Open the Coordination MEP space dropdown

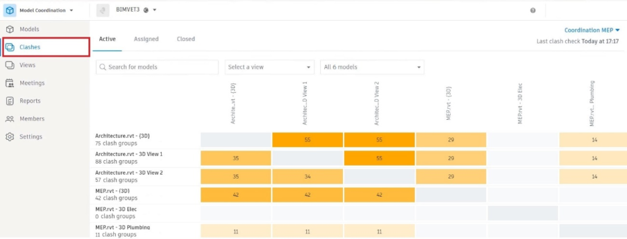point(592,30)
